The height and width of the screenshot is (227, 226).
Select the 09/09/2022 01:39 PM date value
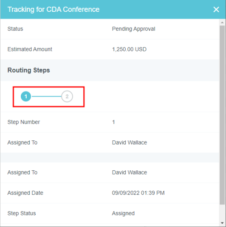coord(138,193)
